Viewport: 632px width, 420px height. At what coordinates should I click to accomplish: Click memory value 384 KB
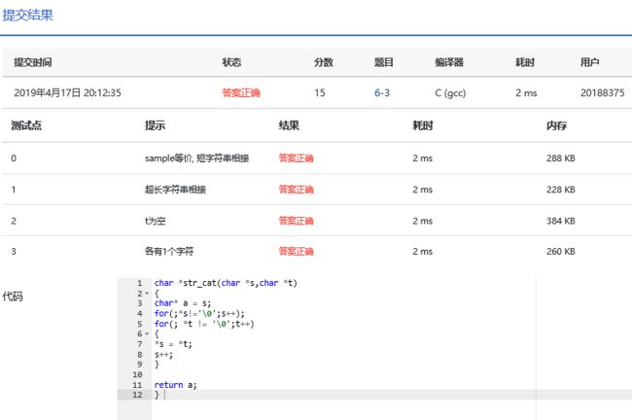point(561,221)
